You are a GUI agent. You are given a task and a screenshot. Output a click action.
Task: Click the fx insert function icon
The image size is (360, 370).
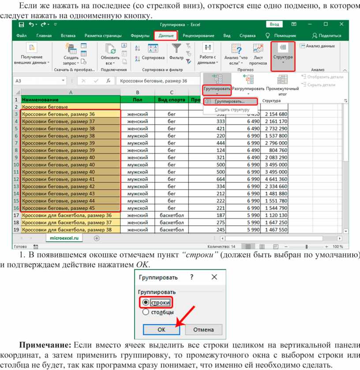108,81
